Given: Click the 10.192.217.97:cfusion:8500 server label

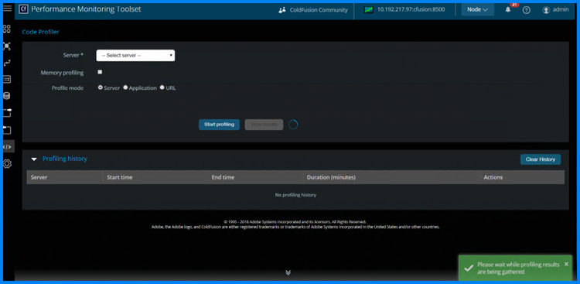Looking at the screenshot, I should 411,10.
